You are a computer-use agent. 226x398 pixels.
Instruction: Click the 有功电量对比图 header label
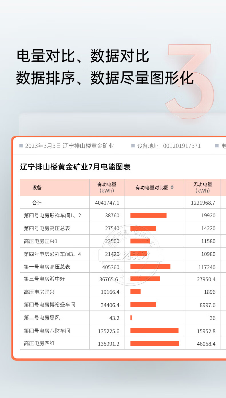[x=152, y=188]
